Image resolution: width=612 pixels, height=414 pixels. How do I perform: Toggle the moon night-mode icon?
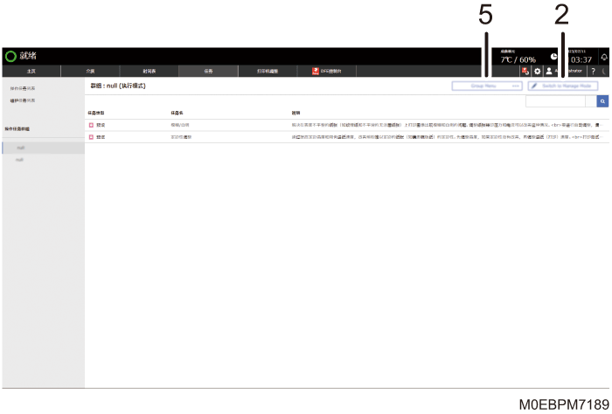coord(605,71)
